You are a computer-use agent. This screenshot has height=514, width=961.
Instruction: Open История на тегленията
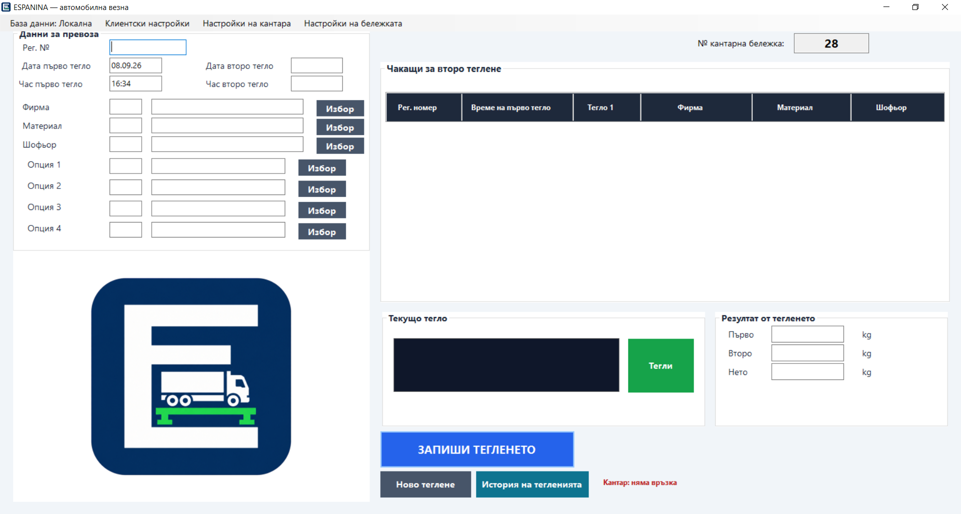tap(532, 484)
